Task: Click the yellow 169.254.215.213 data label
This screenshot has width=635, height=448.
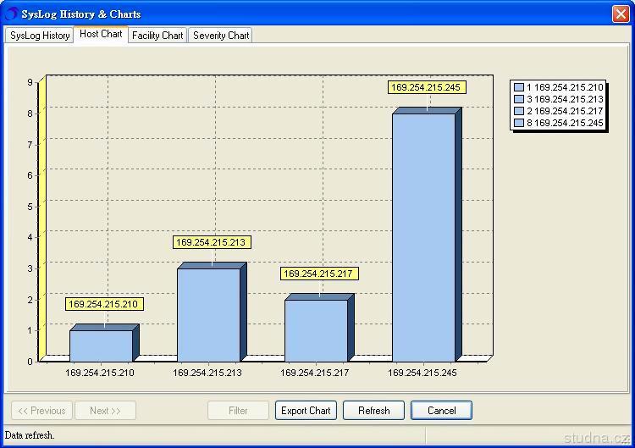Action: (x=212, y=242)
